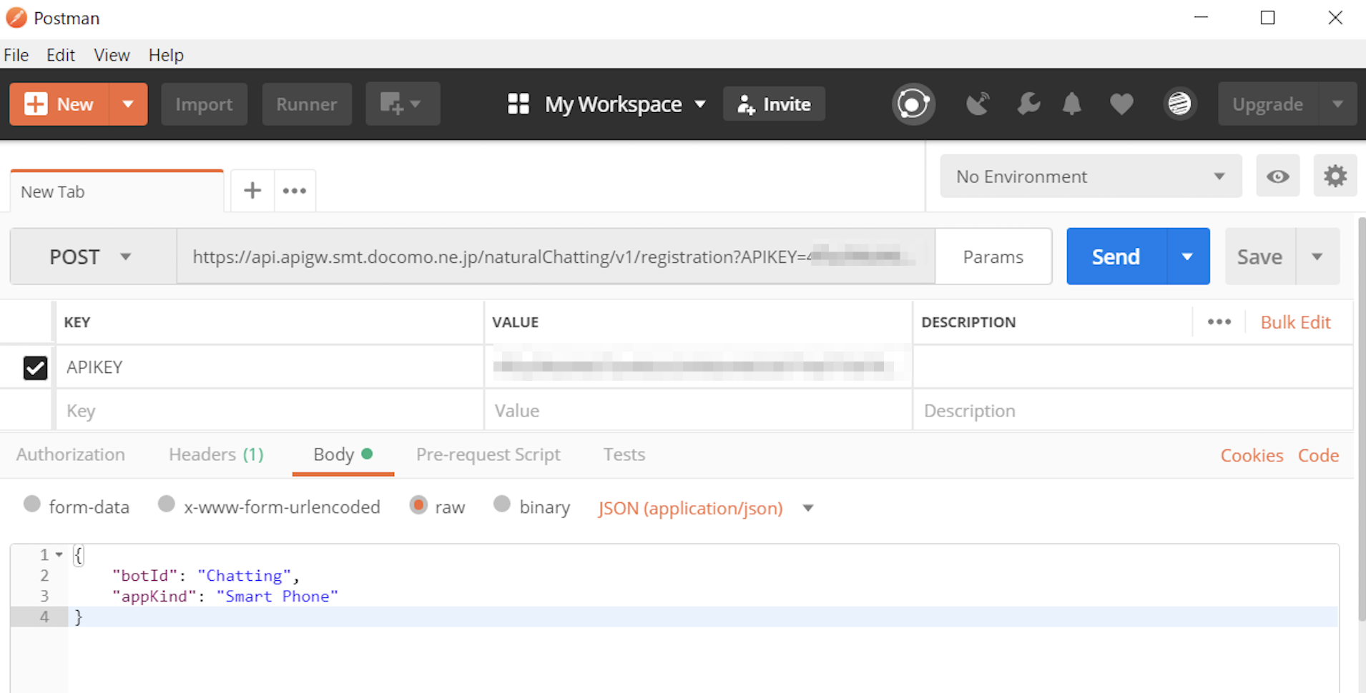
Task: Add a new request tab
Action: tap(252, 191)
